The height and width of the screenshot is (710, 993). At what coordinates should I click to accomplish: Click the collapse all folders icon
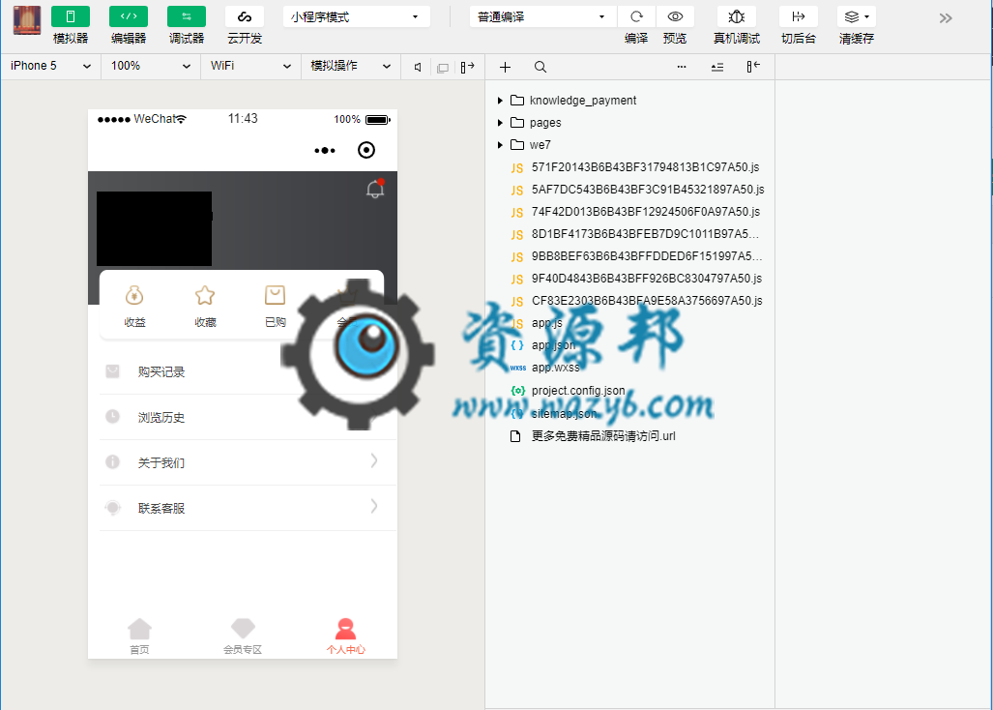(716, 67)
